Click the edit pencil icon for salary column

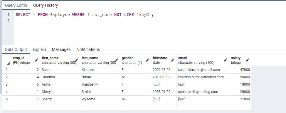click(248, 60)
